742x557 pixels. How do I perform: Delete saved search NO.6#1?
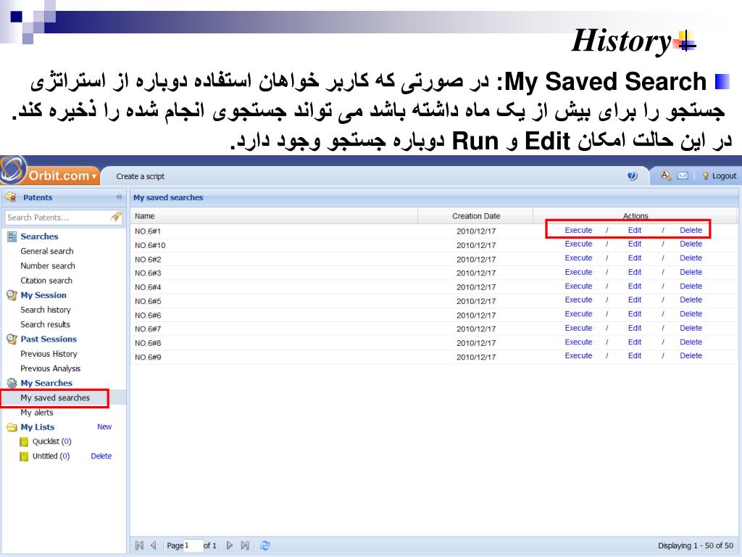[x=691, y=230]
